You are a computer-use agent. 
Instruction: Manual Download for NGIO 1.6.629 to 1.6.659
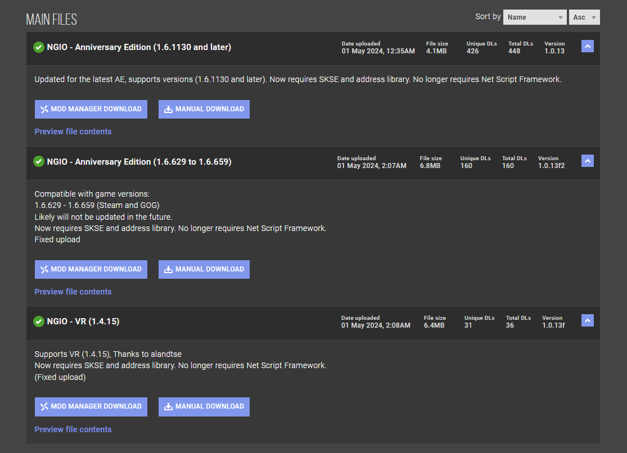204,269
